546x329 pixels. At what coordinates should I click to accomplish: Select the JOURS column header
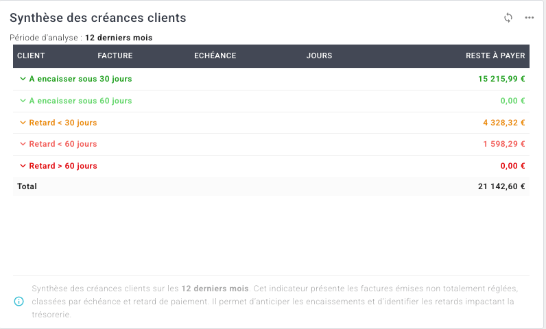coord(319,56)
